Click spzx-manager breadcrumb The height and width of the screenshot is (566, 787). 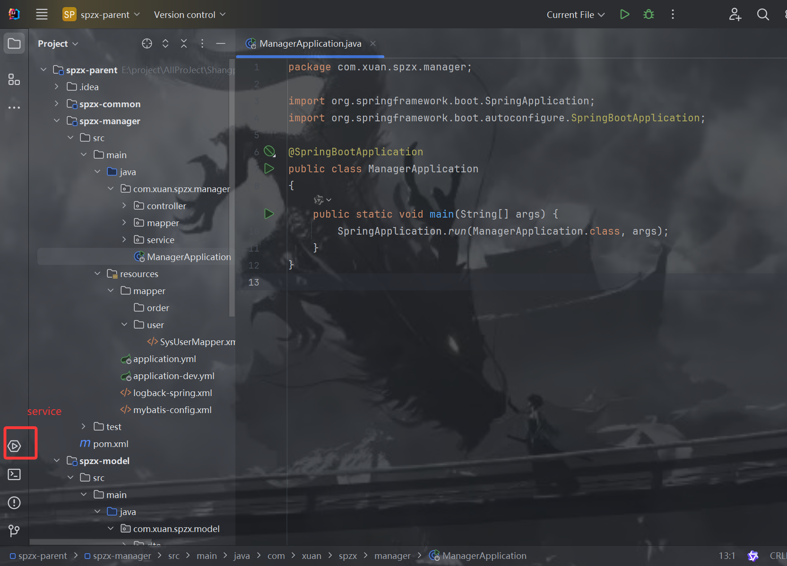pyautogui.click(x=118, y=556)
